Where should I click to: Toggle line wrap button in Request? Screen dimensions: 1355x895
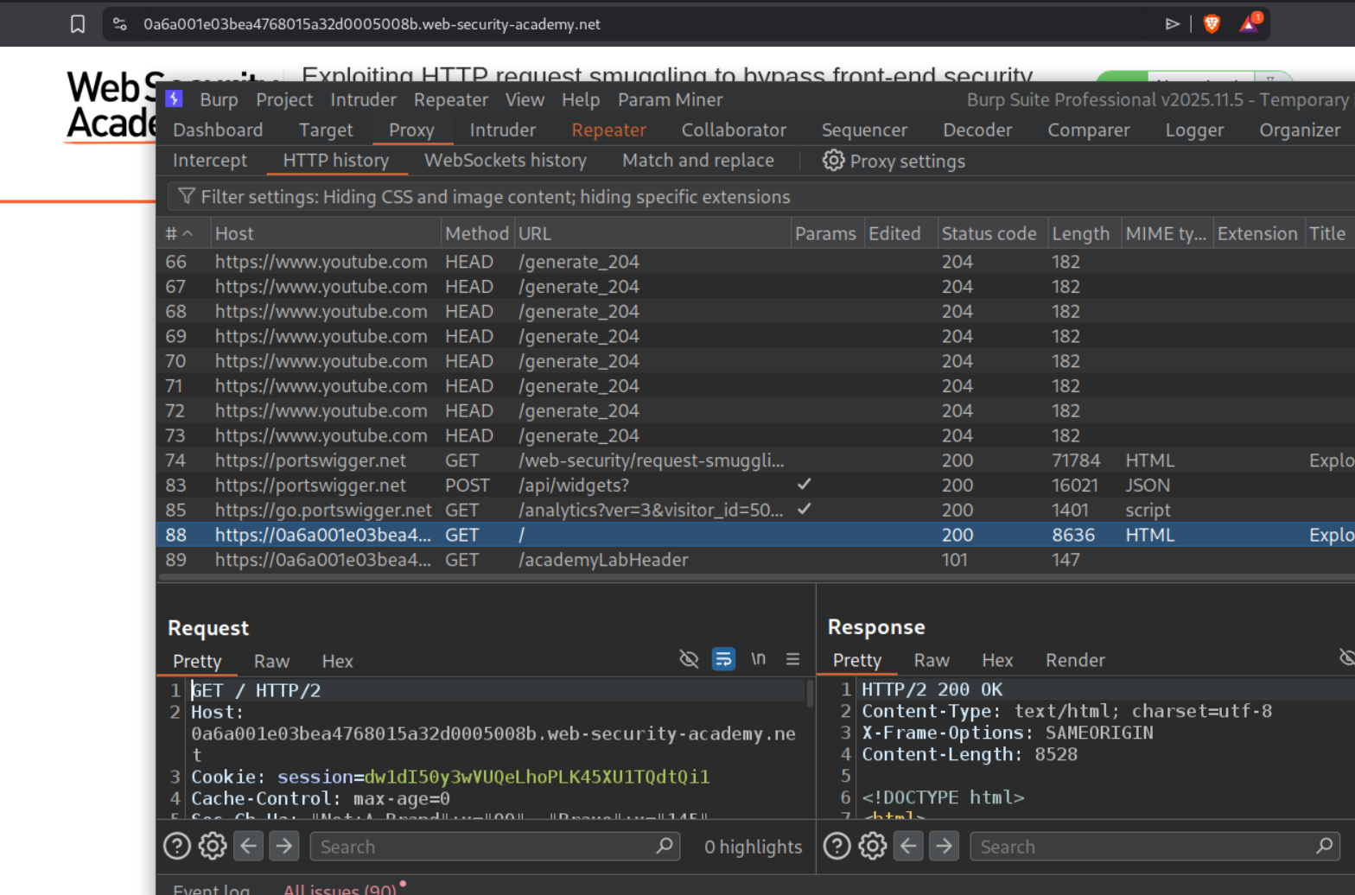click(723, 660)
